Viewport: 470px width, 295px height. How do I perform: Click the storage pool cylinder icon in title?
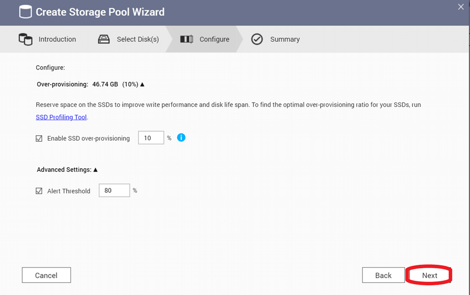pyautogui.click(x=25, y=12)
